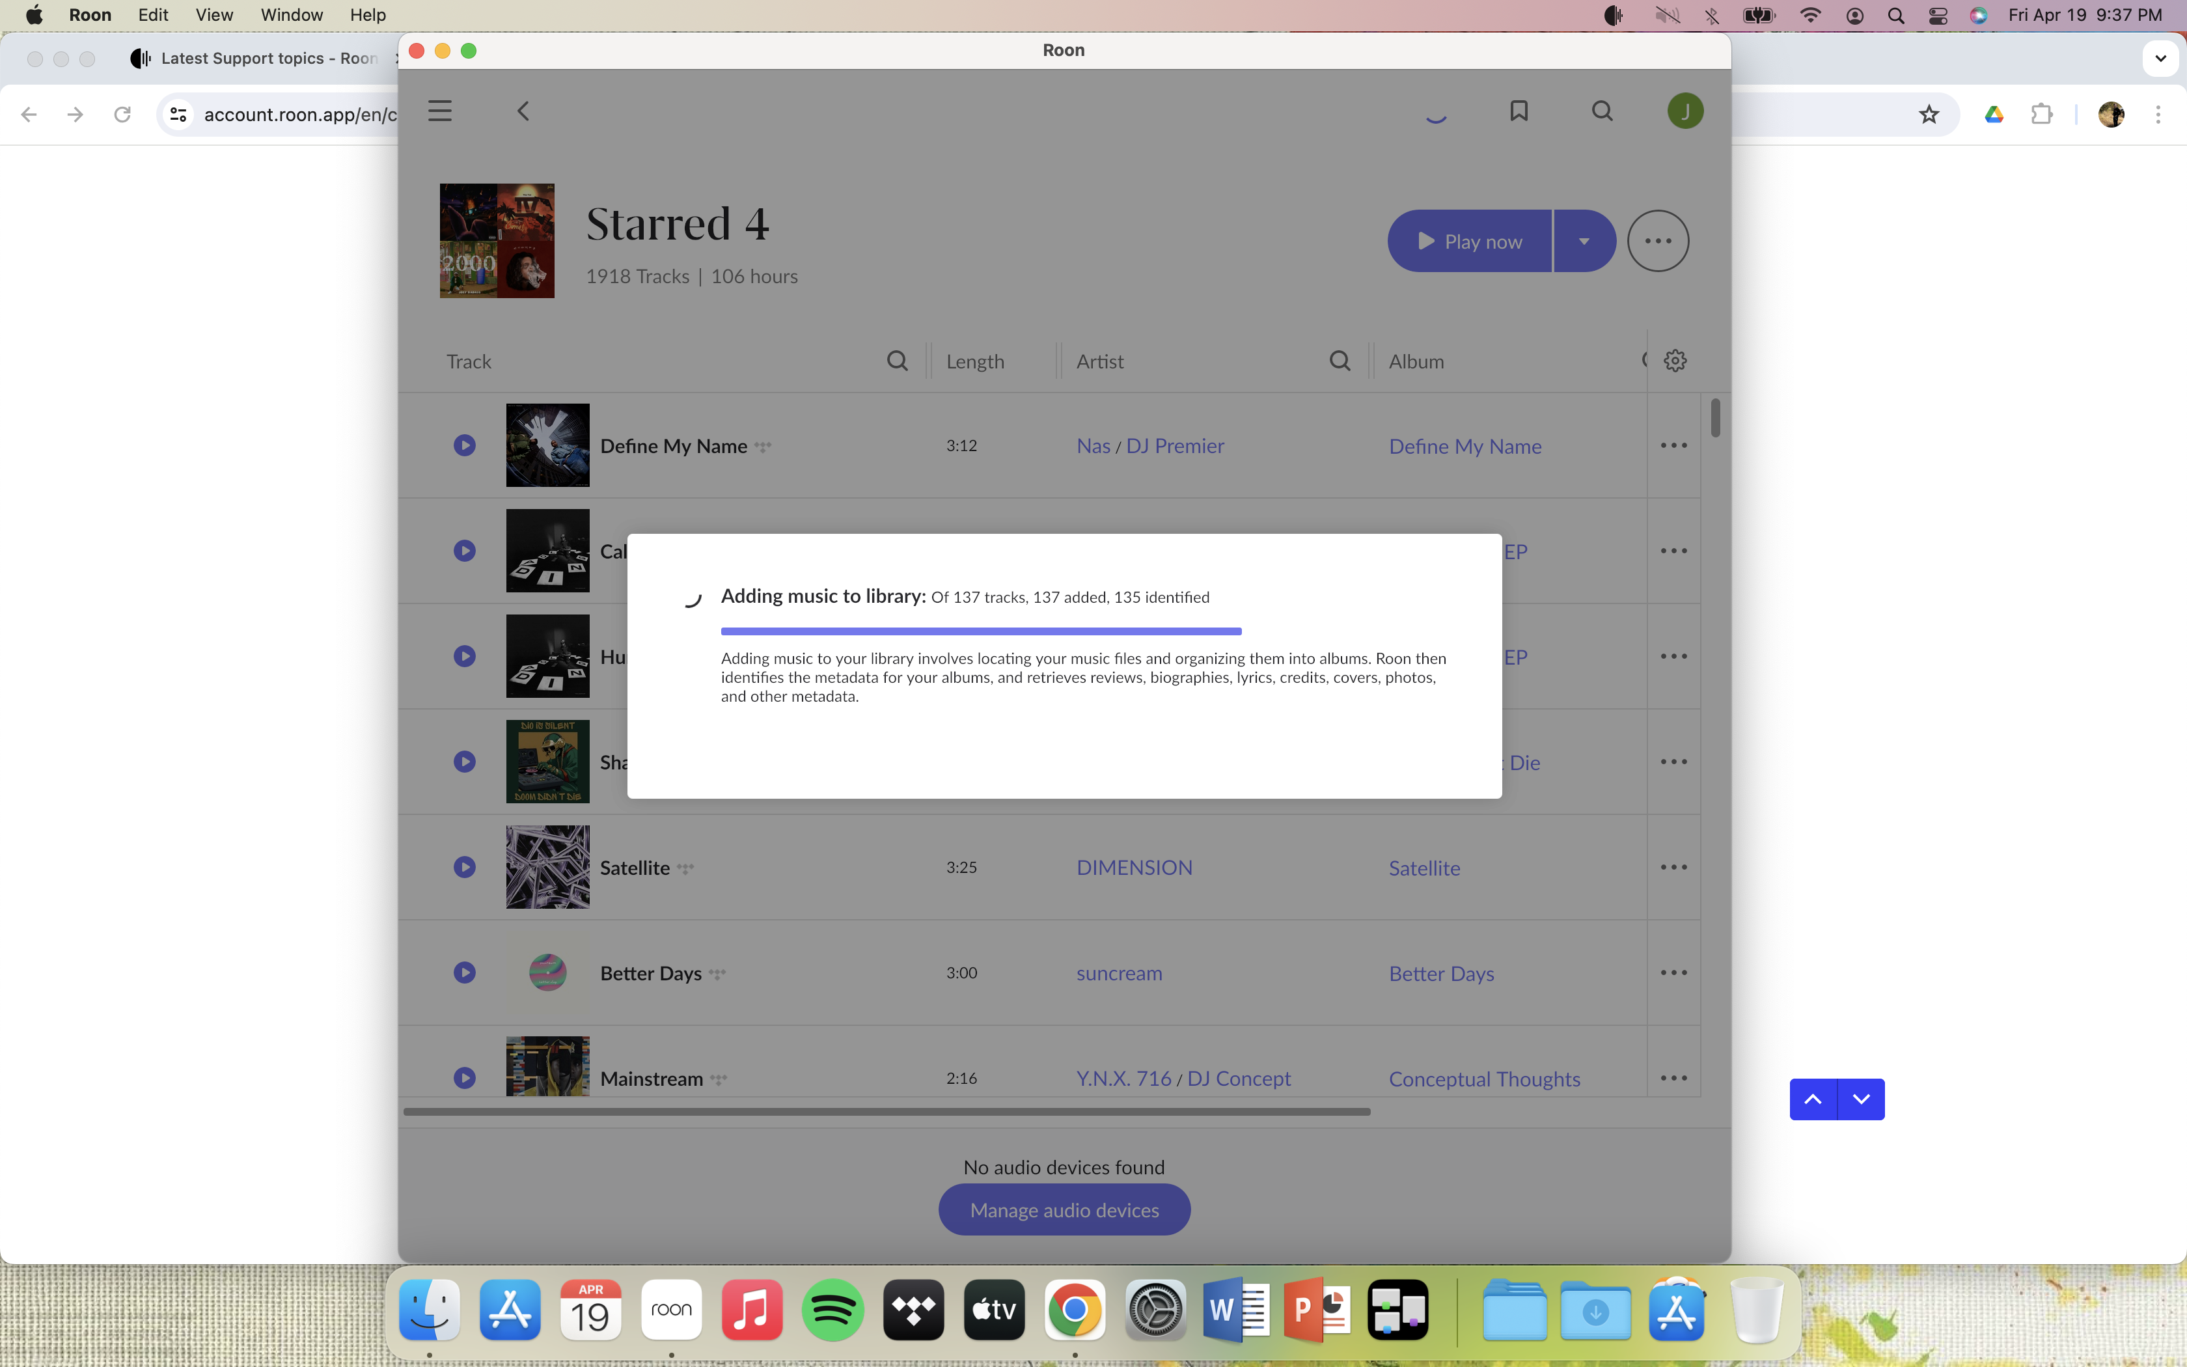Open artist link DJ Premier
Screen dimensions: 2187x1367
click(x=1175, y=446)
